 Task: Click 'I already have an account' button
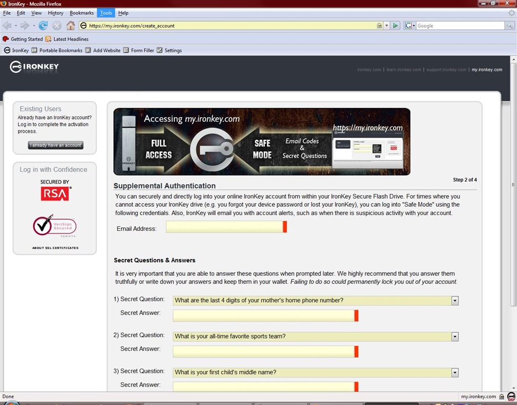55,145
